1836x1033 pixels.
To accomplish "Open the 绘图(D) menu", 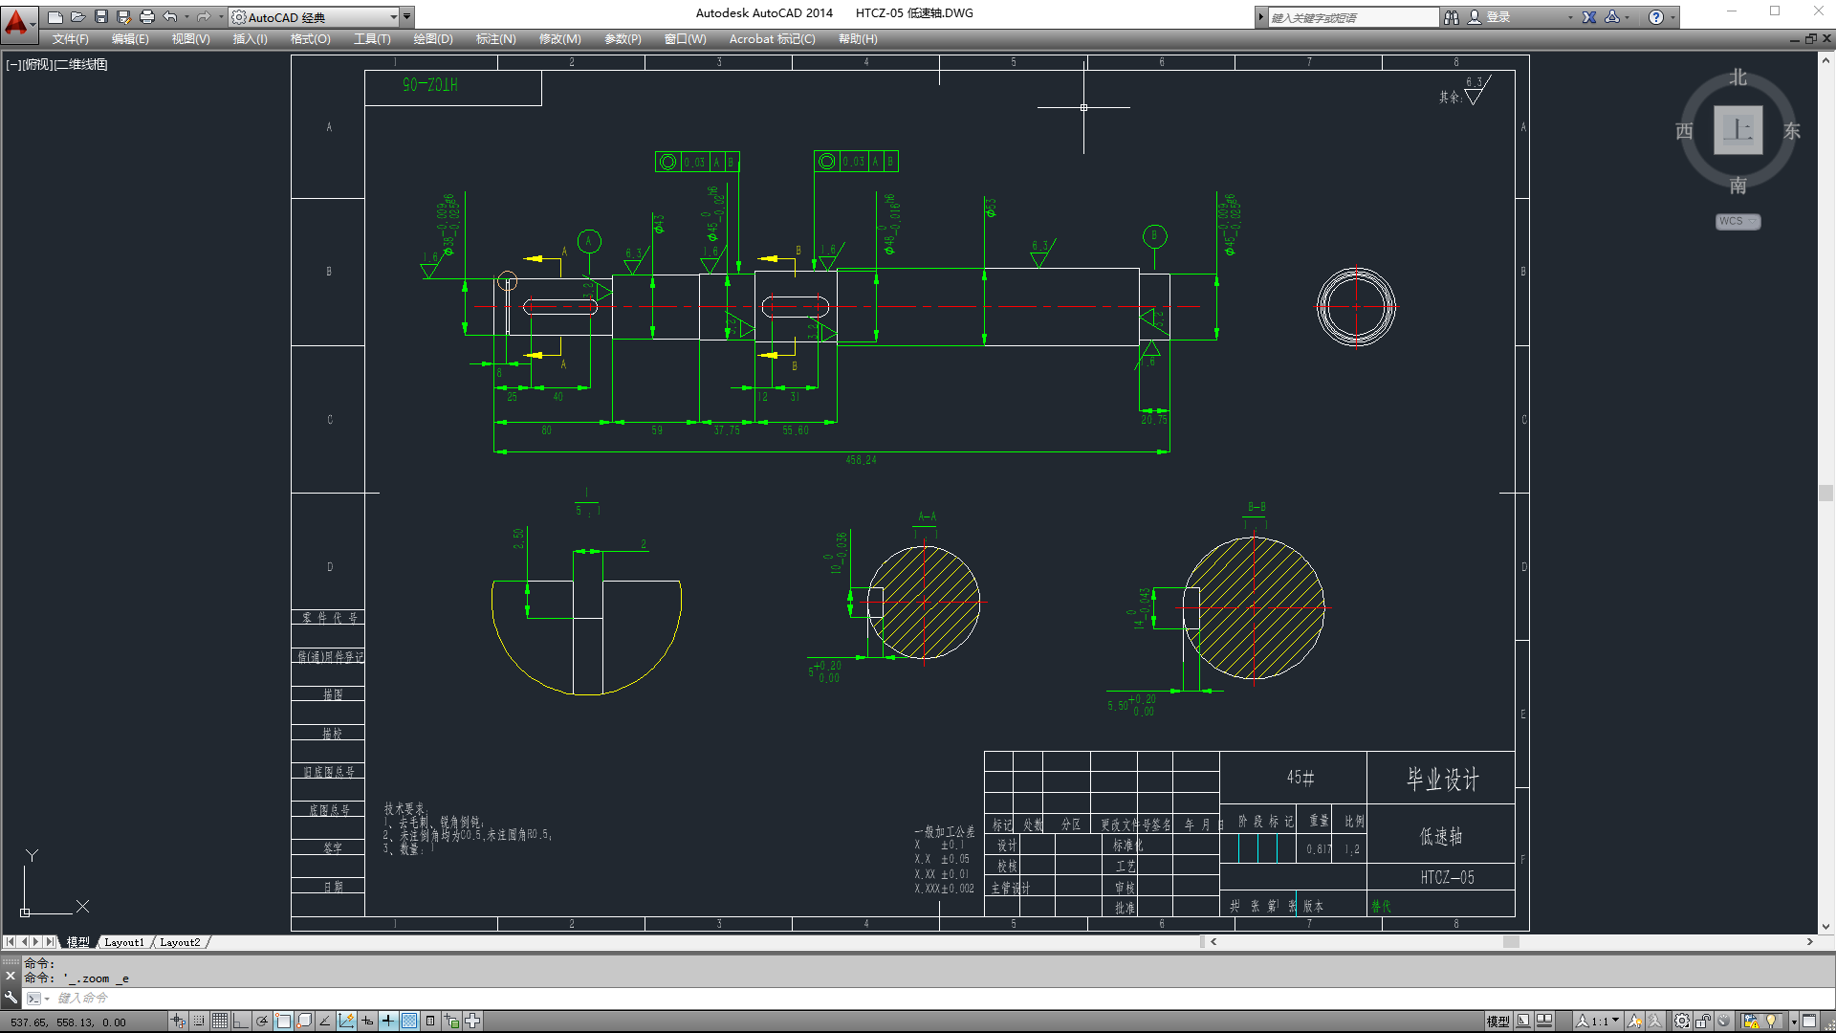I will click(x=433, y=39).
